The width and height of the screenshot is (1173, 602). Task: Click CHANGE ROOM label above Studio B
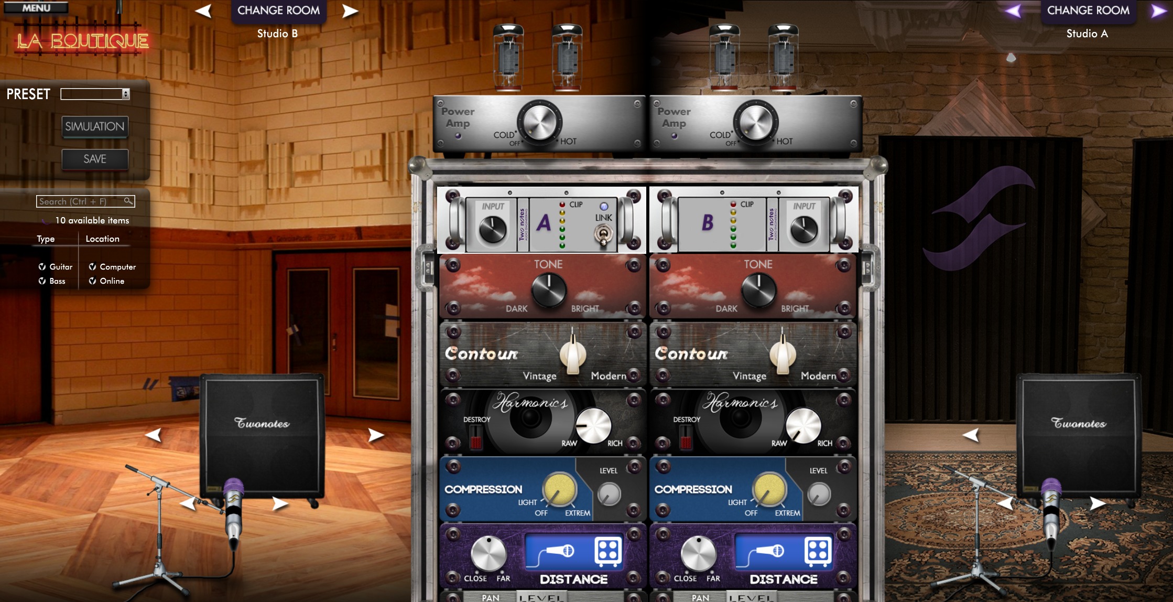[278, 10]
